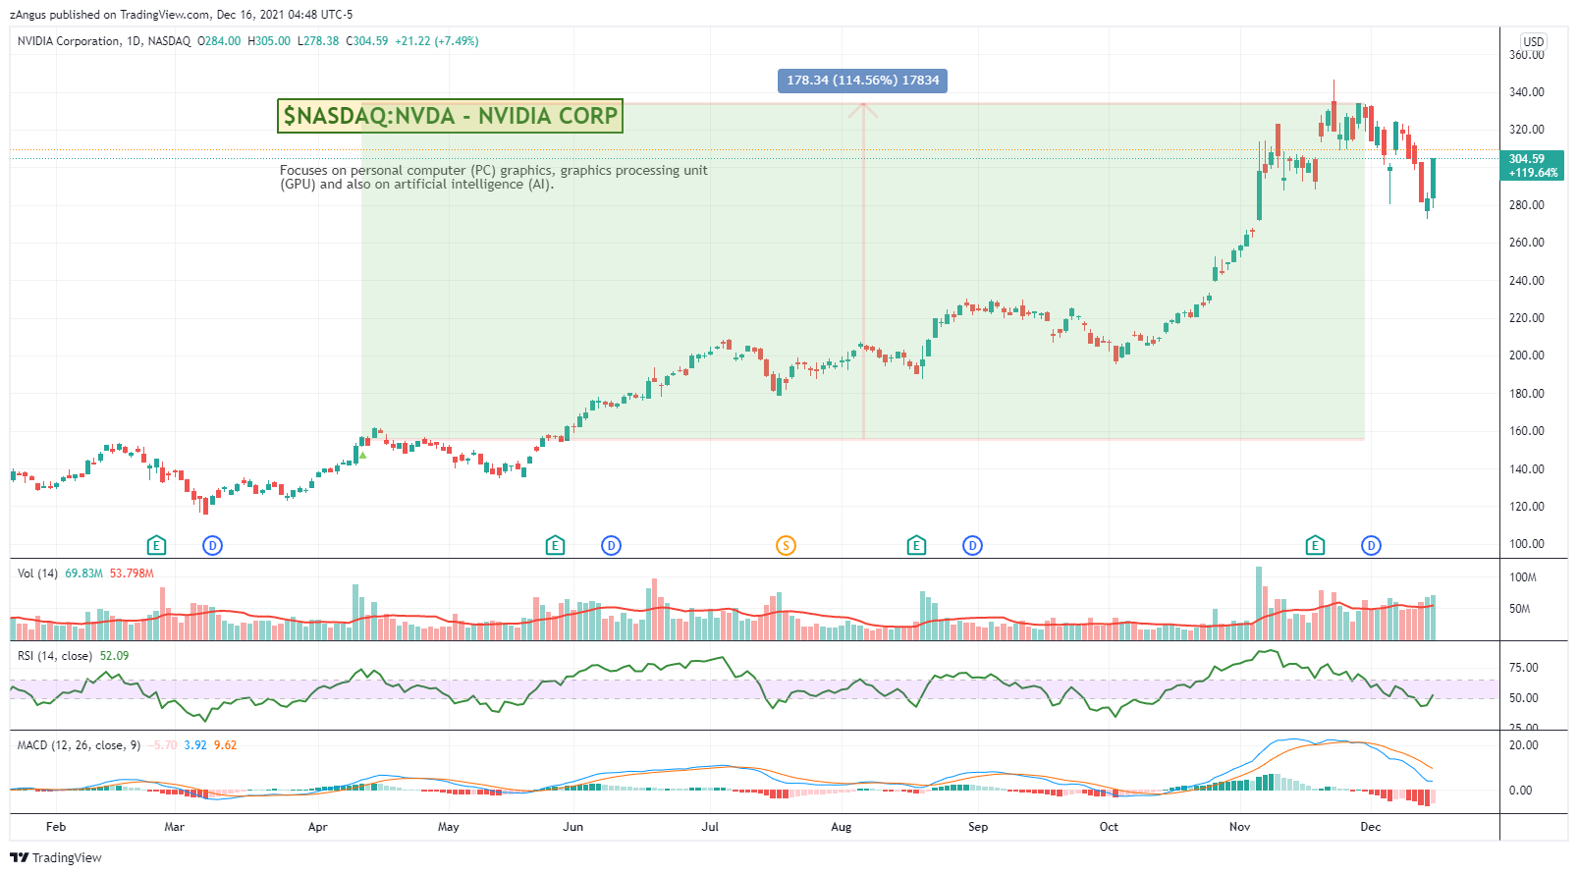This screenshot has height=875, width=1578.
Task: Click the 340.00 price axis label
Action: [x=1527, y=92]
